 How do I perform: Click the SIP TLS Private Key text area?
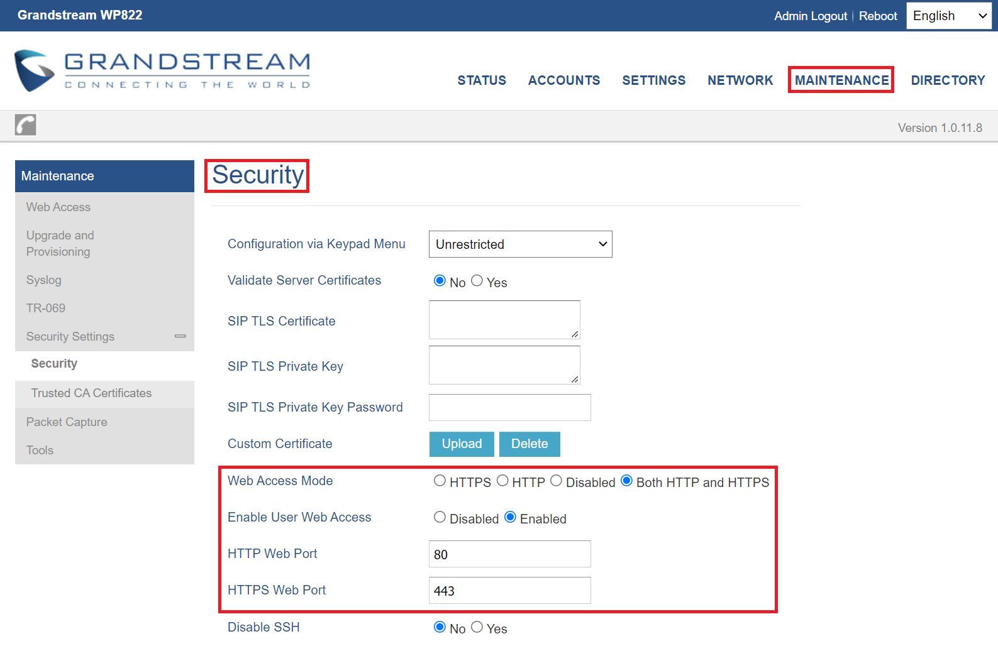pos(504,365)
